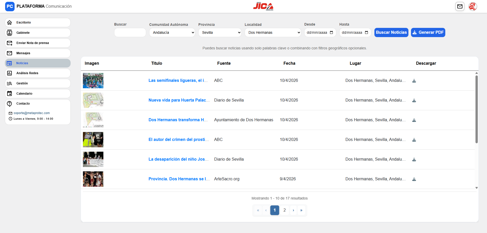Screen dimensions: 487x233
Task: Open 'Dos Hermanas transforma' news title link
Action: pos(178,120)
